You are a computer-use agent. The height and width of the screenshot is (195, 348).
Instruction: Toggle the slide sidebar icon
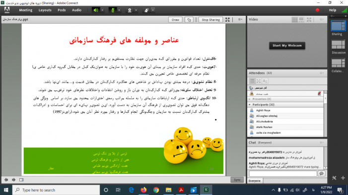21,180
